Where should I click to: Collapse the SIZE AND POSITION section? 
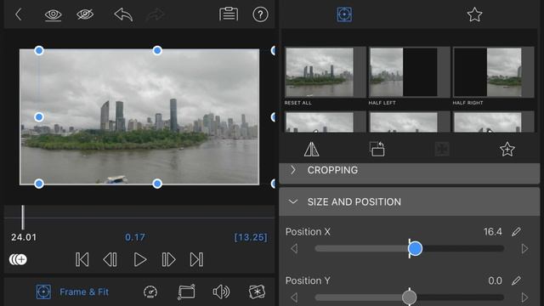pos(409,202)
